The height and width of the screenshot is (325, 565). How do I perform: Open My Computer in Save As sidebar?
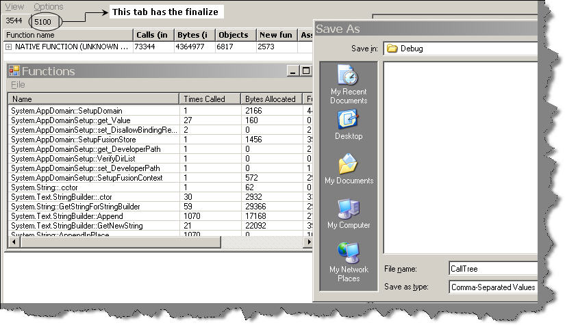point(349,213)
